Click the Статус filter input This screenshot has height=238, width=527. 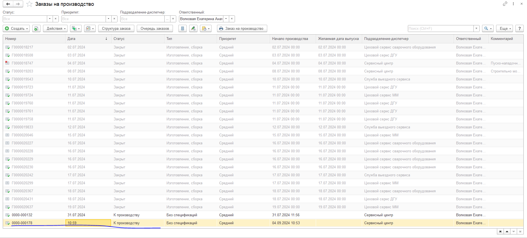[25, 19]
